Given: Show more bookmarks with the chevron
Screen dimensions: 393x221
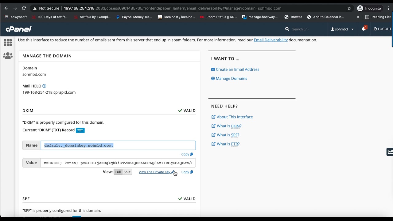Looking at the screenshot, I should [358, 17].
